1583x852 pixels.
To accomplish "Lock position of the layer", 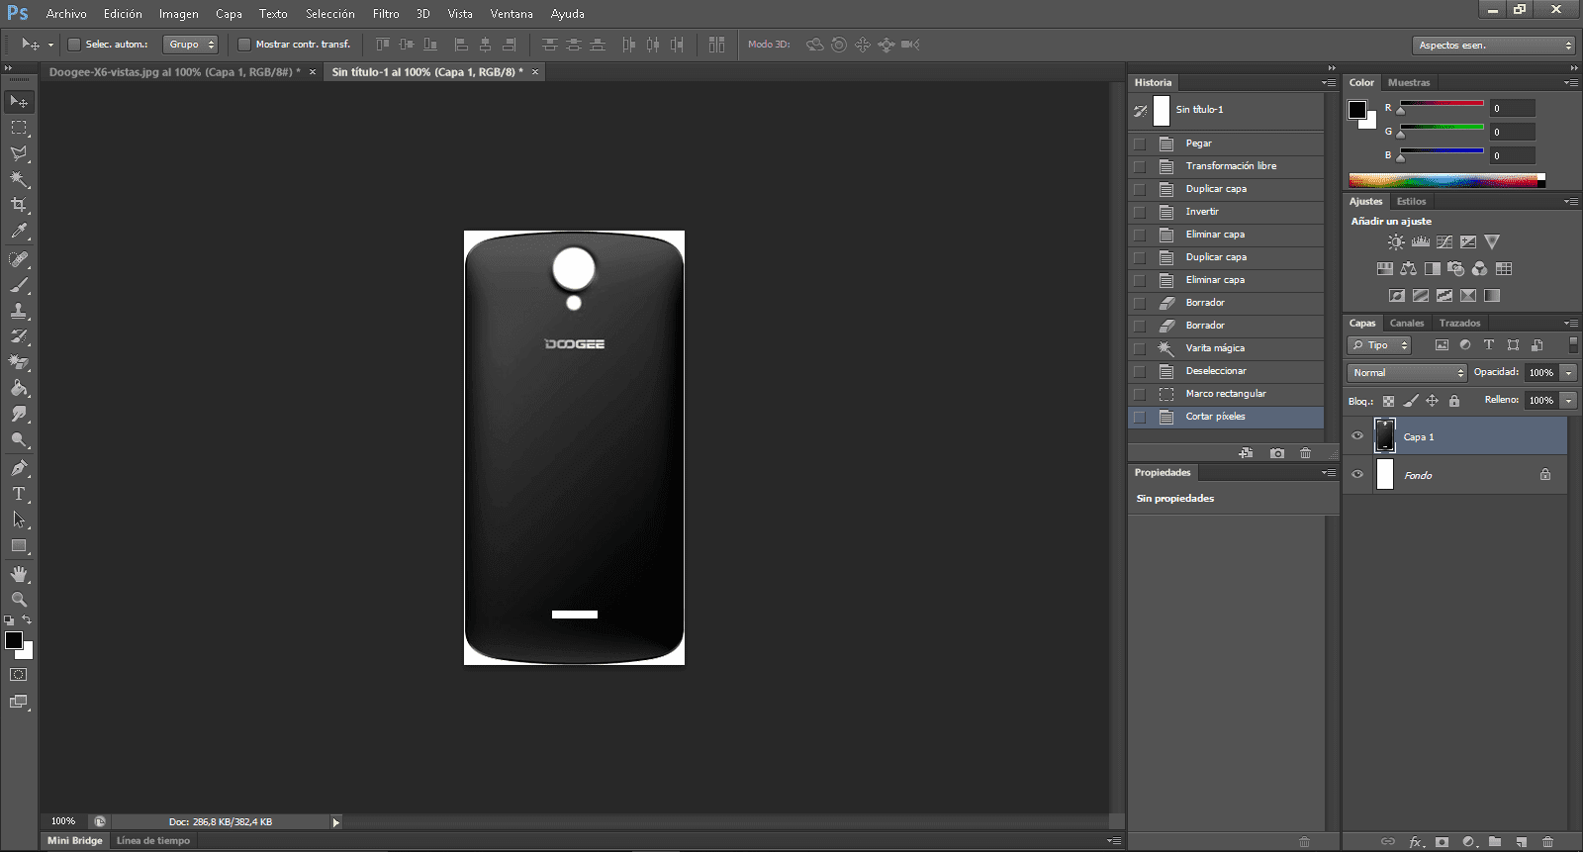I will [1432, 401].
